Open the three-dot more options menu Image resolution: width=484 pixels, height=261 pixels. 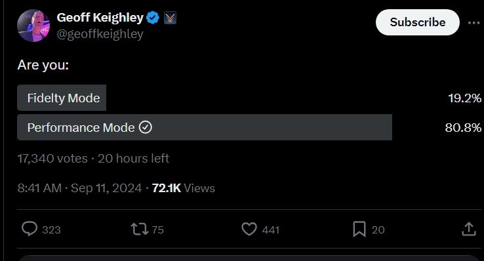(x=474, y=23)
